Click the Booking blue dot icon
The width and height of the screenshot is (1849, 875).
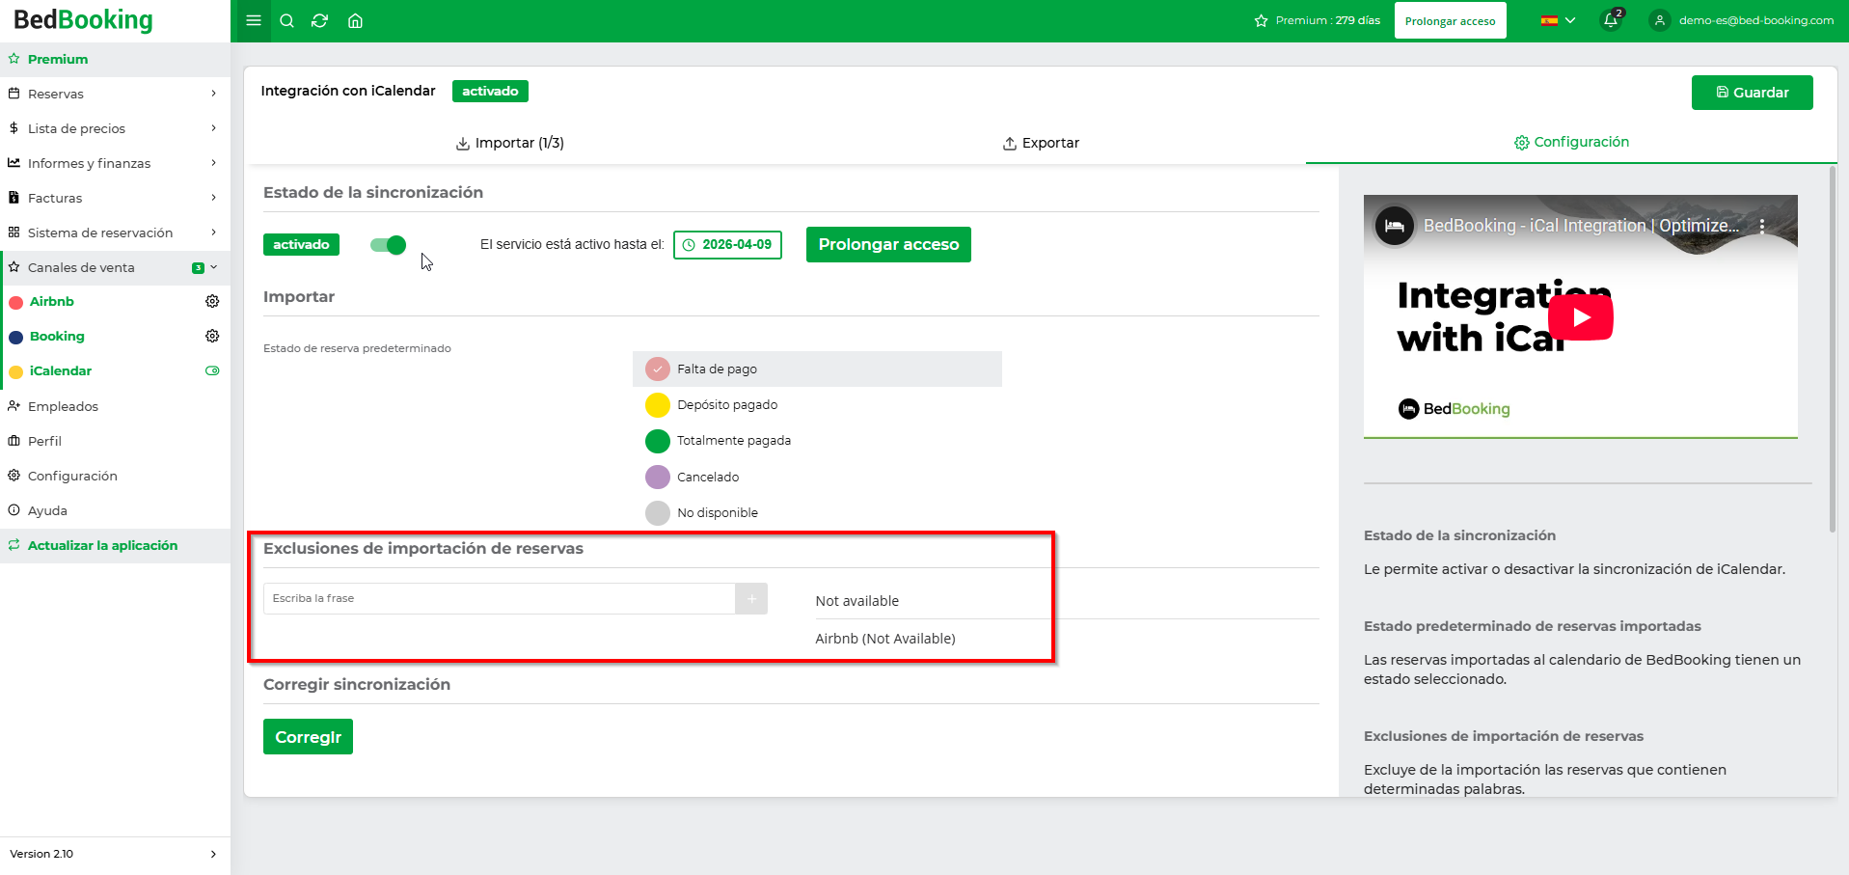tap(15, 338)
